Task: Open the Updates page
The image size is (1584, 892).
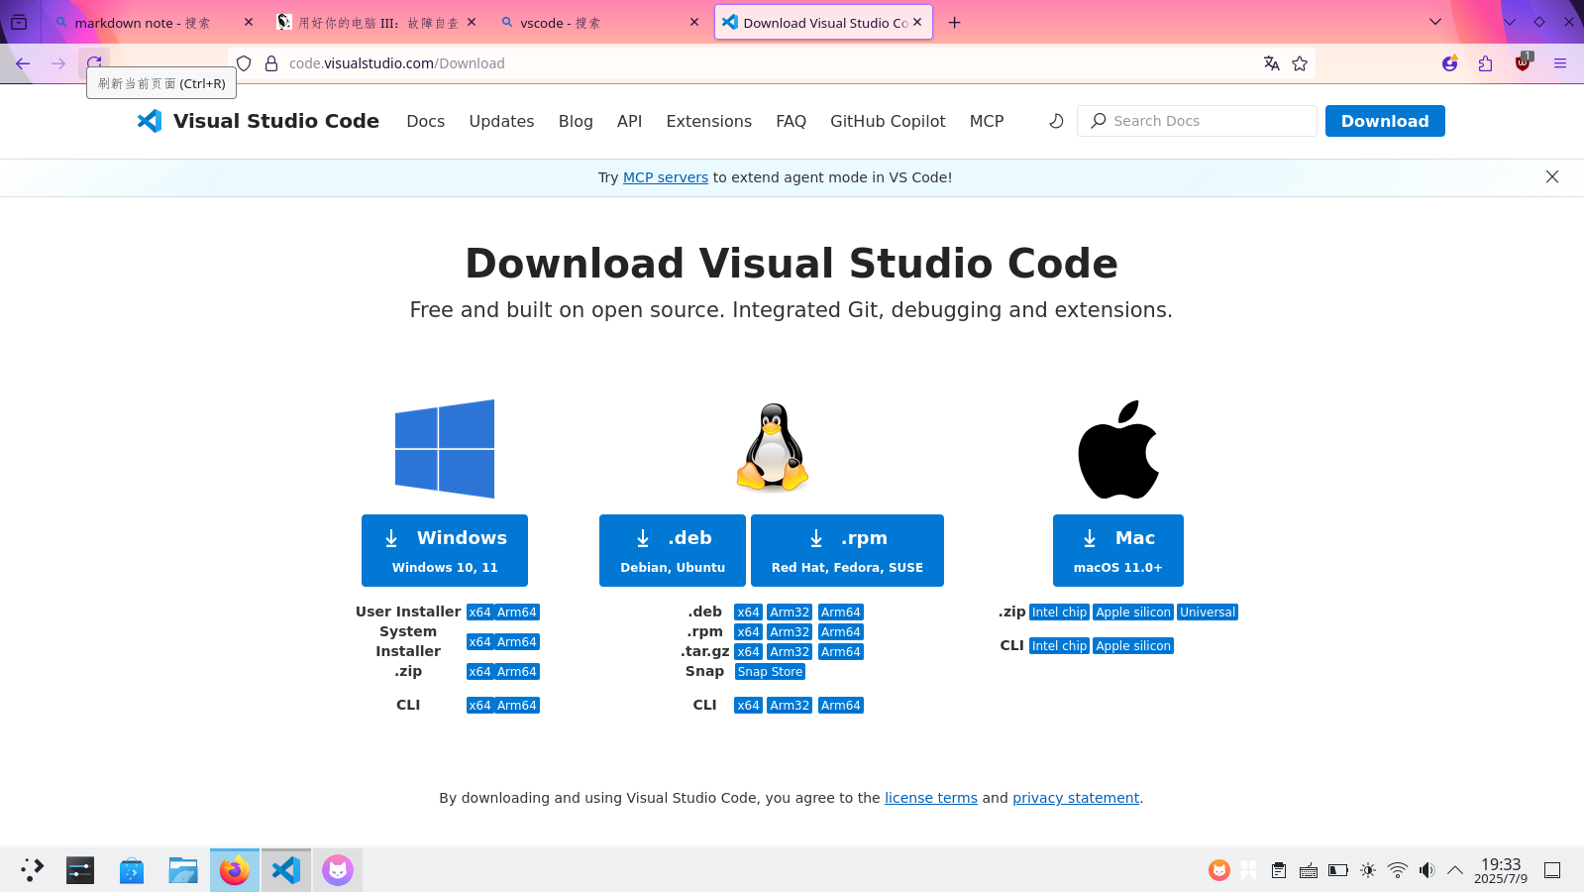Action: coord(501,121)
